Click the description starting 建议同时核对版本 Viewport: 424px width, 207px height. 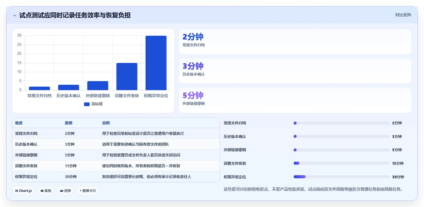coord(141,166)
